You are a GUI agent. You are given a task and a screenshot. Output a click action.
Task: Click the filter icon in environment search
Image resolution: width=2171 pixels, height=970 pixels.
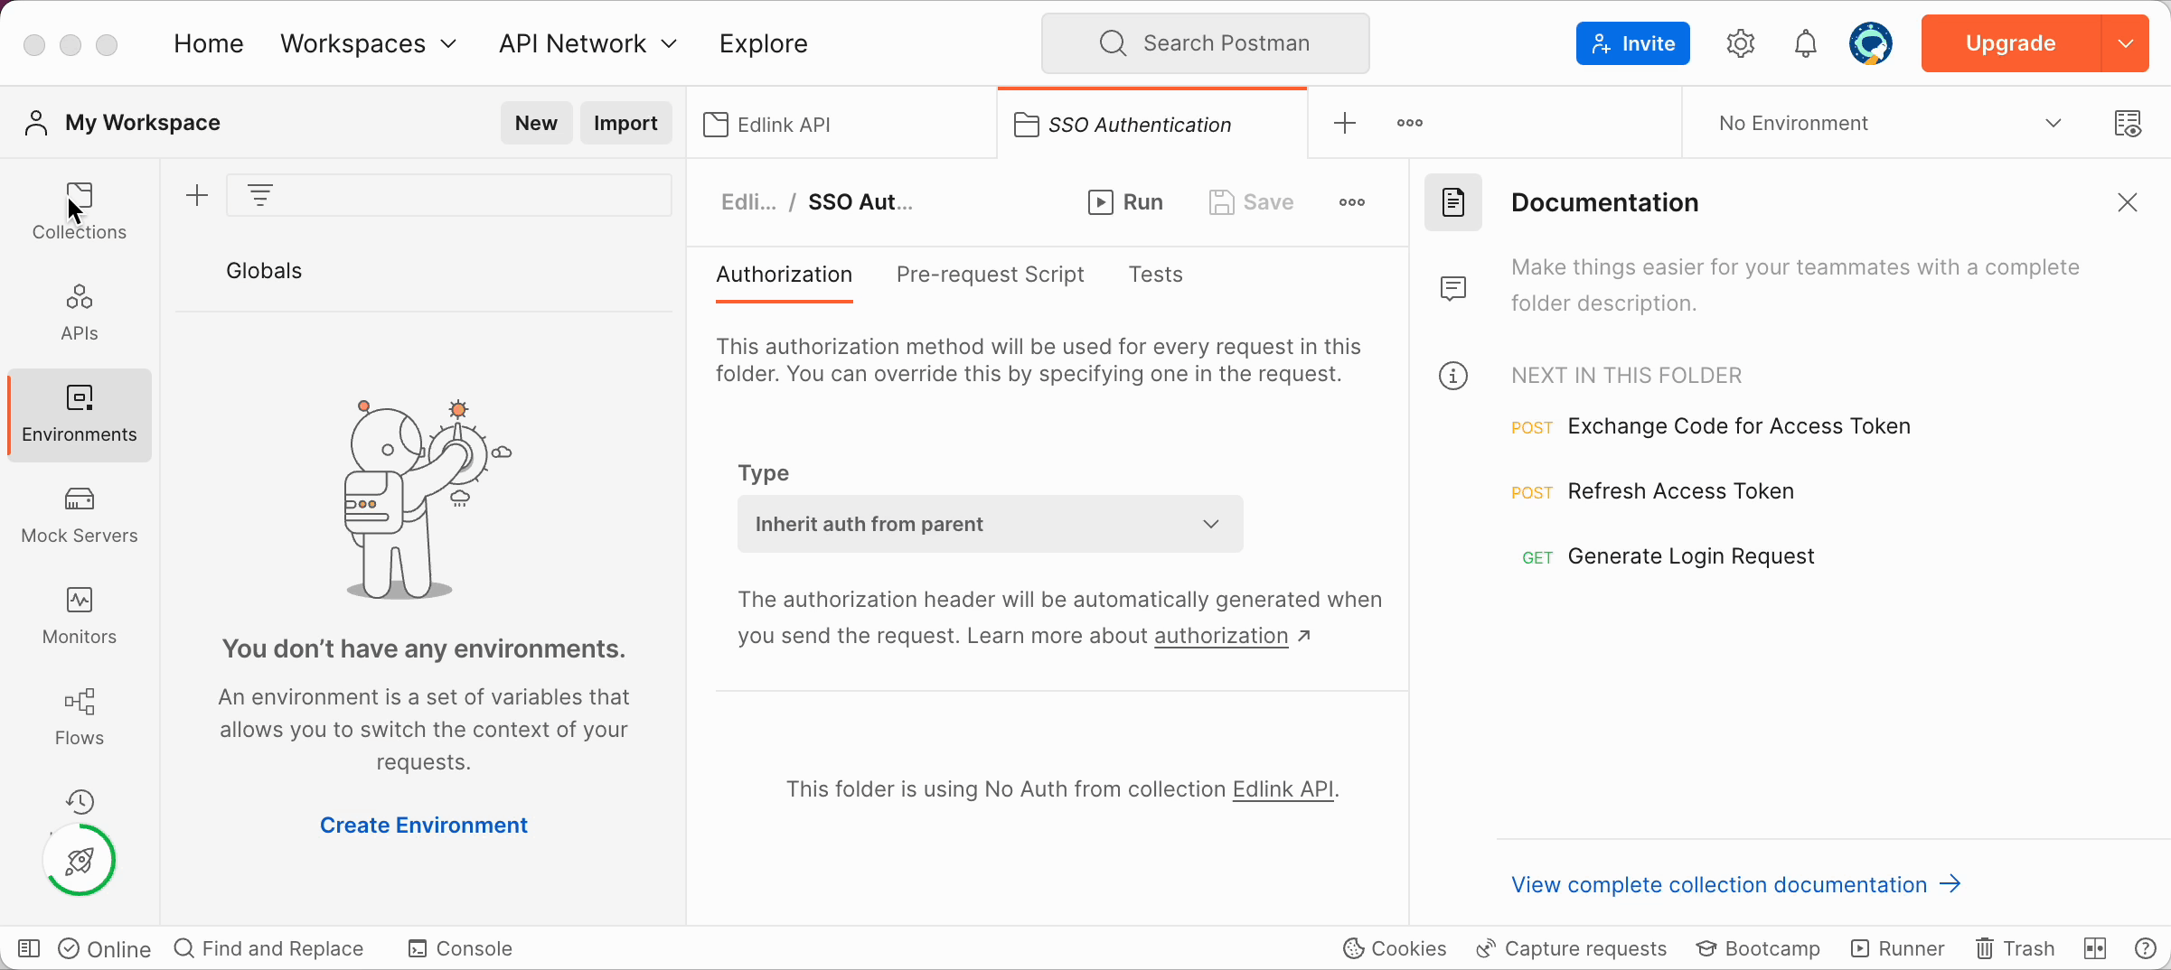[260, 195]
